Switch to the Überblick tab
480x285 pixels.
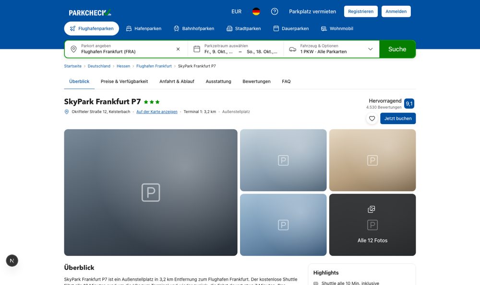(x=79, y=81)
